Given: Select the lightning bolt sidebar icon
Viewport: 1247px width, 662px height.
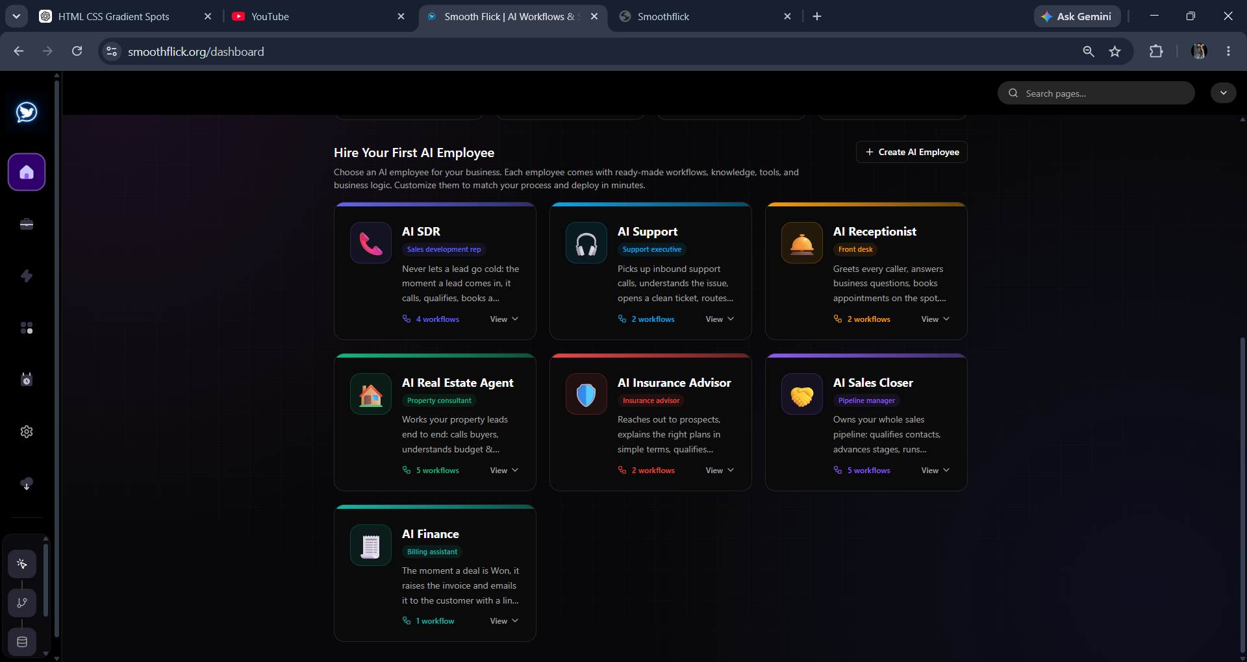Looking at the screenshot, I should pos(27,276).
